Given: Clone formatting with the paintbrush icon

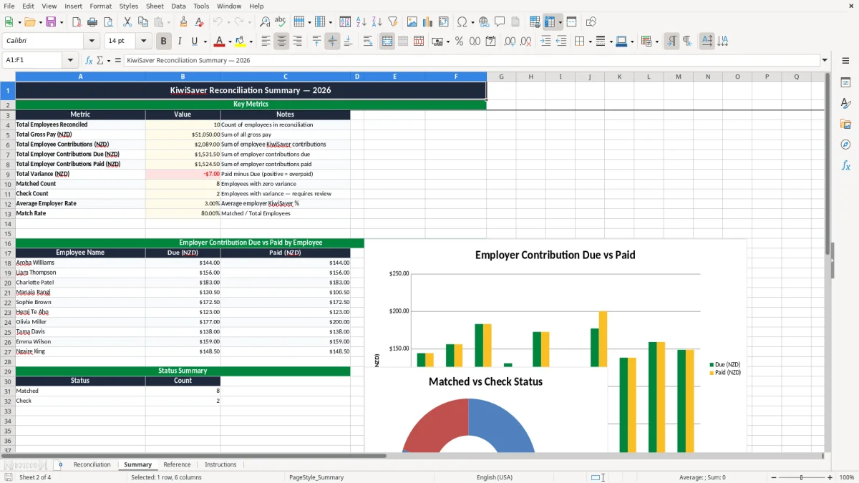Looking at the screenshot, I should tap(183, 22).
